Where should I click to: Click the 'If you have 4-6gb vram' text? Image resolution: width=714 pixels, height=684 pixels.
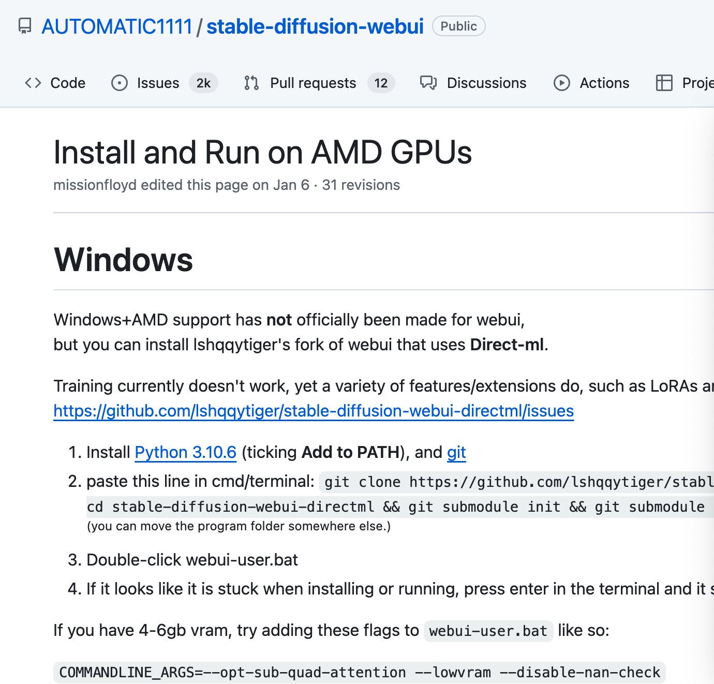point(236,630)
